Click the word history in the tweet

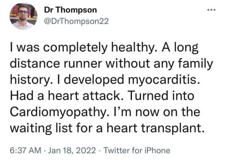point(30,80)
